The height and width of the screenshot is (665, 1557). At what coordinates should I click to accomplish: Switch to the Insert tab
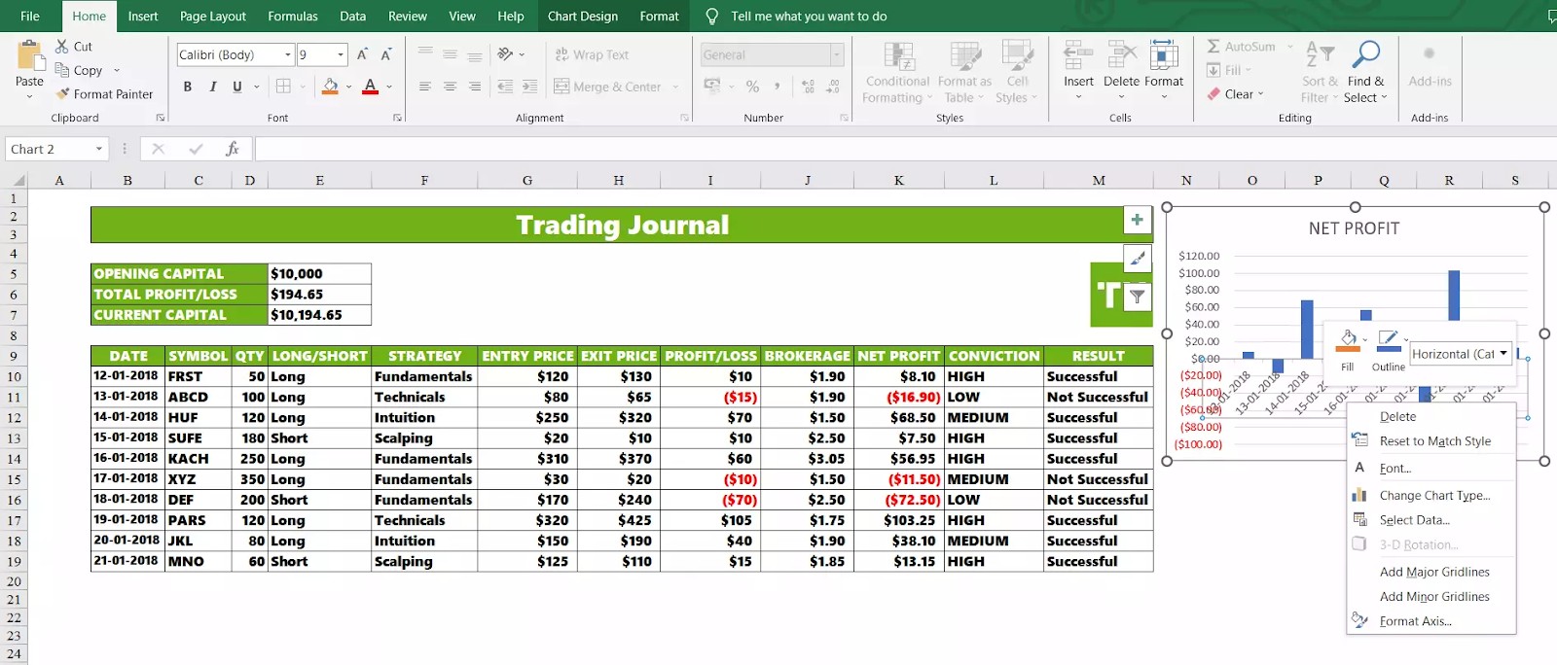pos(143,16)
